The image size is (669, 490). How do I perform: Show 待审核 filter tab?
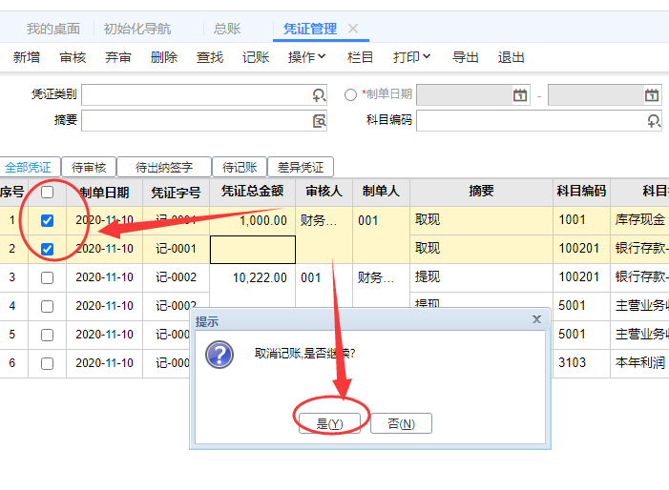pyautogui.click(x=89, y=167)
